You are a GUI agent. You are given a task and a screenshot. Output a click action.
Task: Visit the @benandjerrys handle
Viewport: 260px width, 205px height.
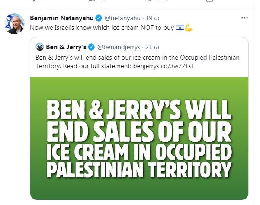(x=115, y=46)
